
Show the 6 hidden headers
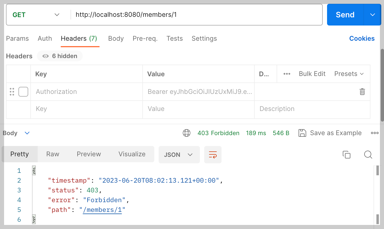60,56
